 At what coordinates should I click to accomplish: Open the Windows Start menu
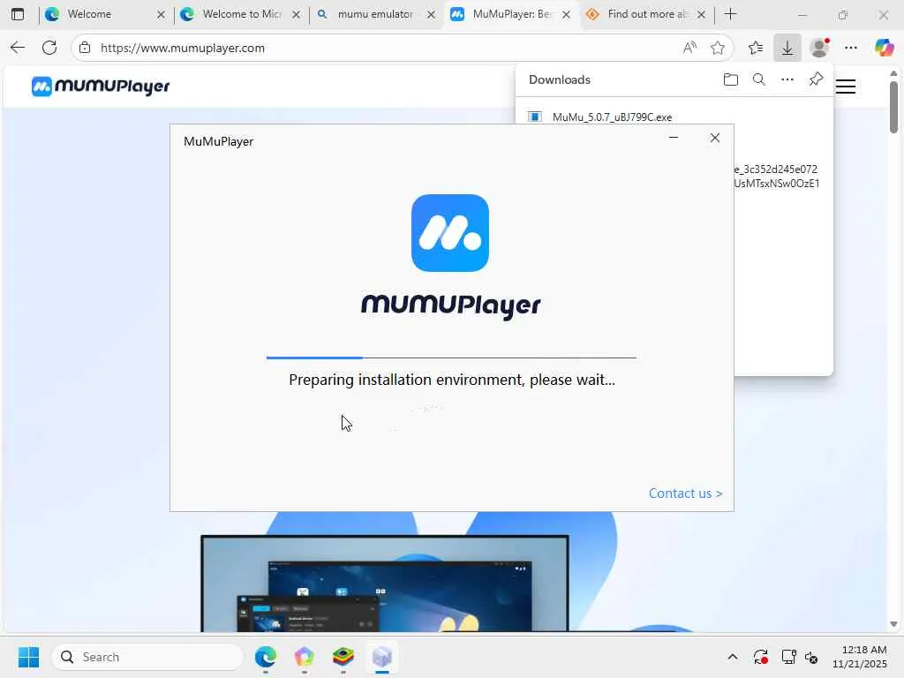[28, 657]
